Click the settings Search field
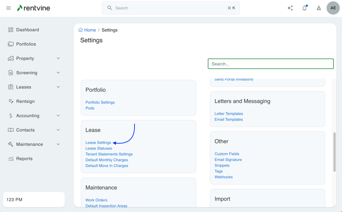342x212 pixels. click(x=270, y=64)
